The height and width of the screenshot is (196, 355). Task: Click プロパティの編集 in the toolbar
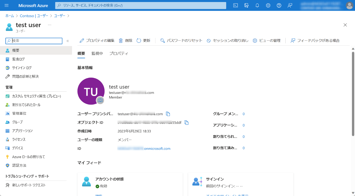(97, 41)
